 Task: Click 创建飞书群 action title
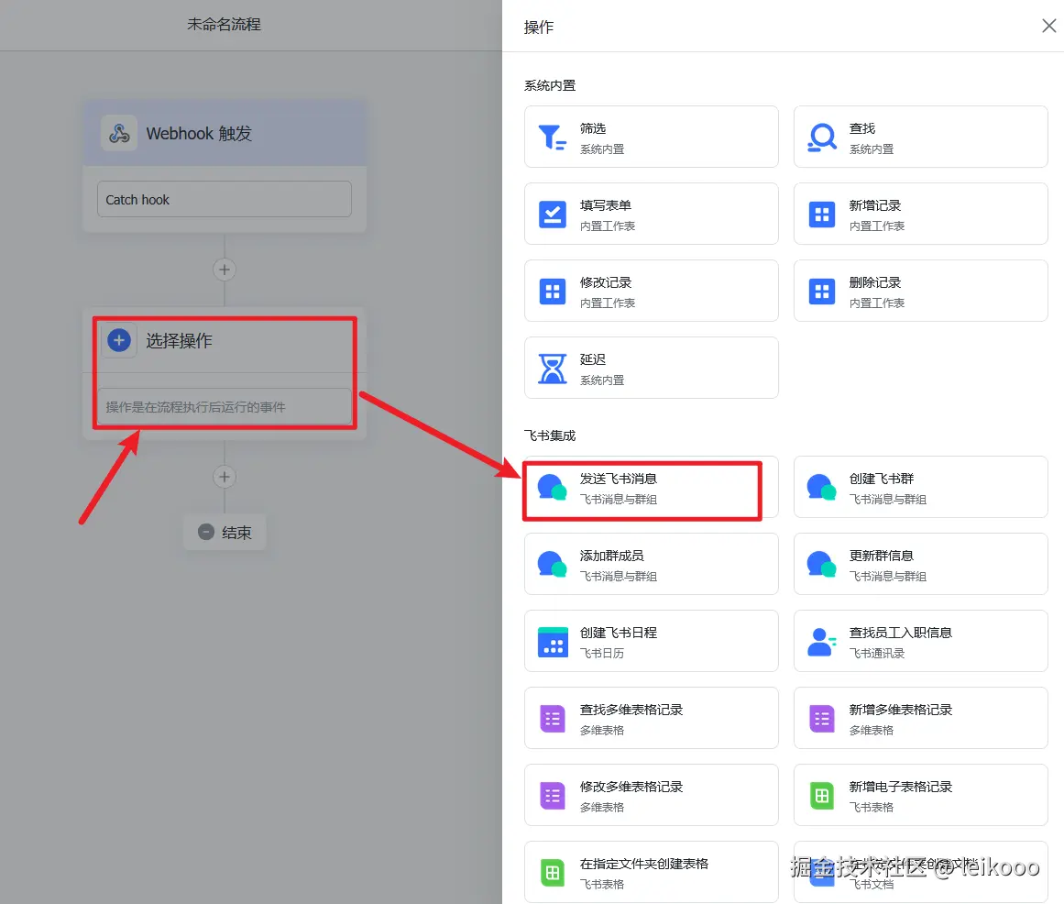[882, 479]
